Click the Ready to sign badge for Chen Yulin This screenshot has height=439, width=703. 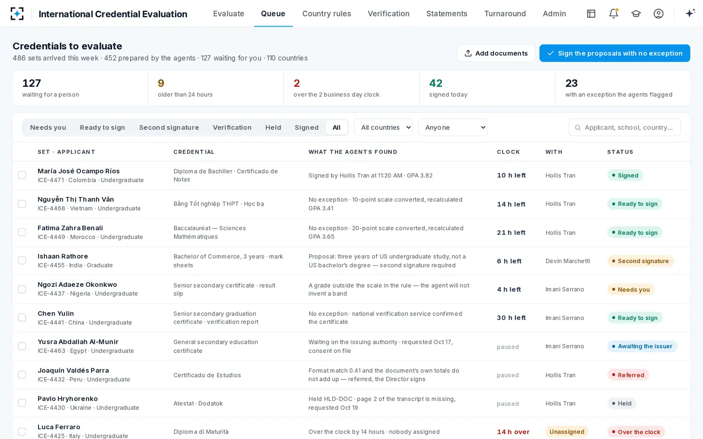tap(635, 318)
